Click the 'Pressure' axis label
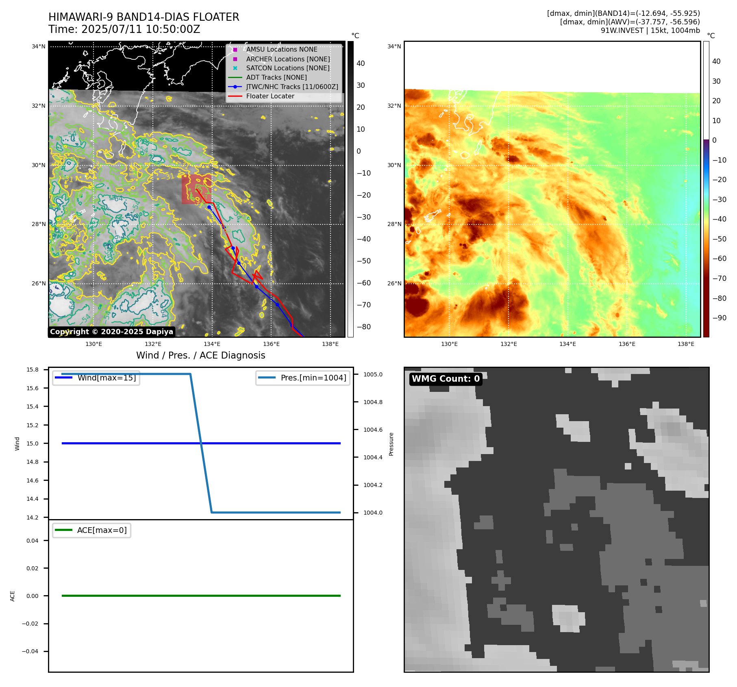The height and width of the screenshot is (687, 737). coord(391,444)
